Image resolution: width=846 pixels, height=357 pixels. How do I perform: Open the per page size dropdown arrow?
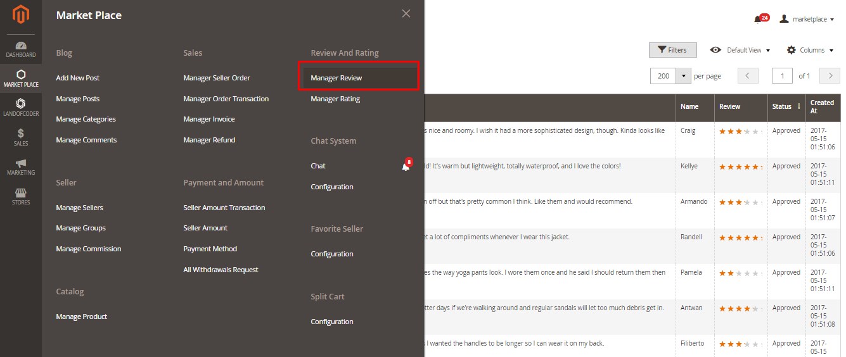(x=683, y=76)
